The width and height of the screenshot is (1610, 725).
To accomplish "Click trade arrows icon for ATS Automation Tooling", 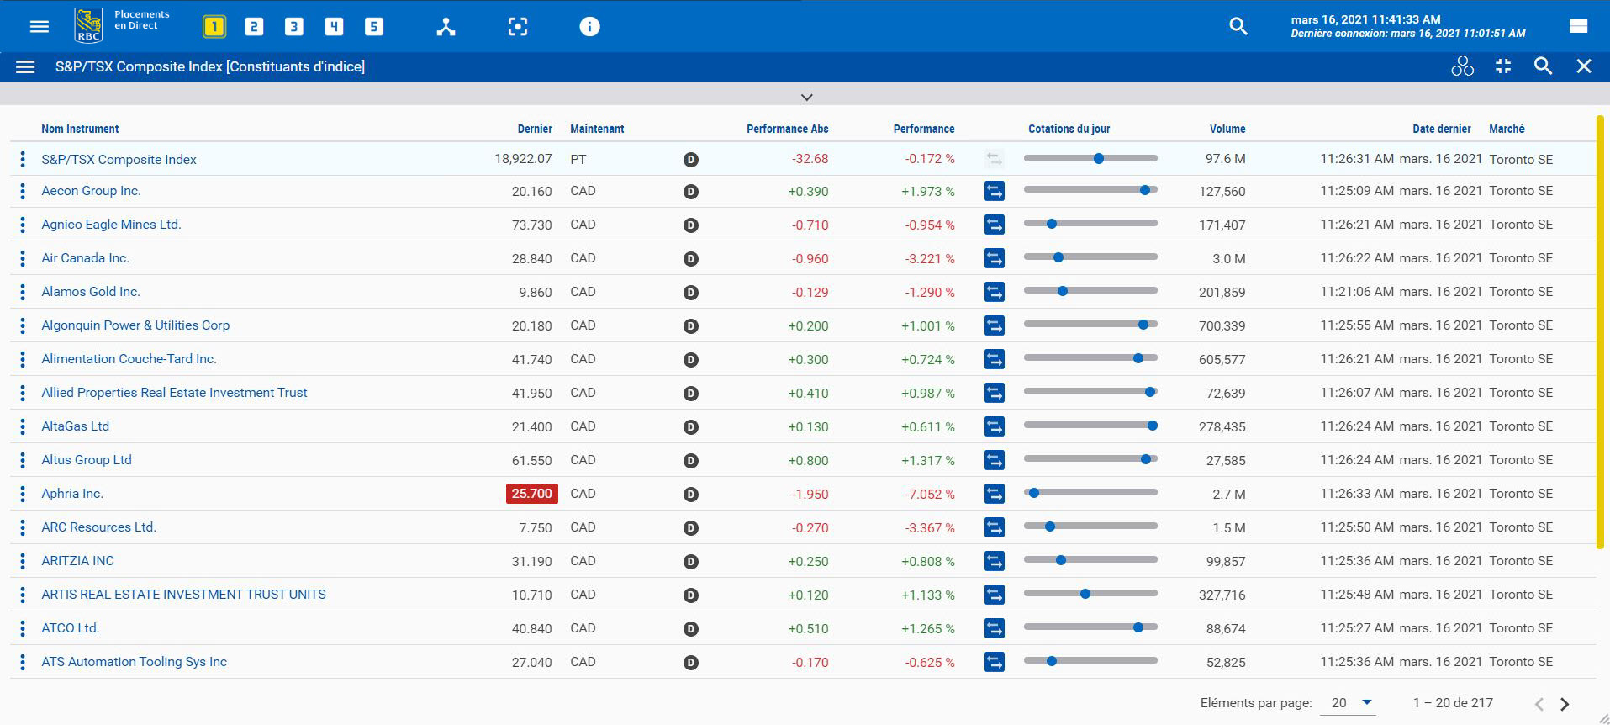I will pyautogui.click(x=995, y=662).
